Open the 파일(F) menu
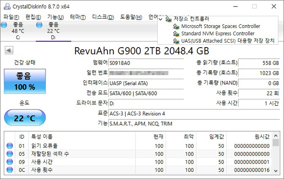The height and width of the screenshot is (179, 284). [x=11, y=17]
